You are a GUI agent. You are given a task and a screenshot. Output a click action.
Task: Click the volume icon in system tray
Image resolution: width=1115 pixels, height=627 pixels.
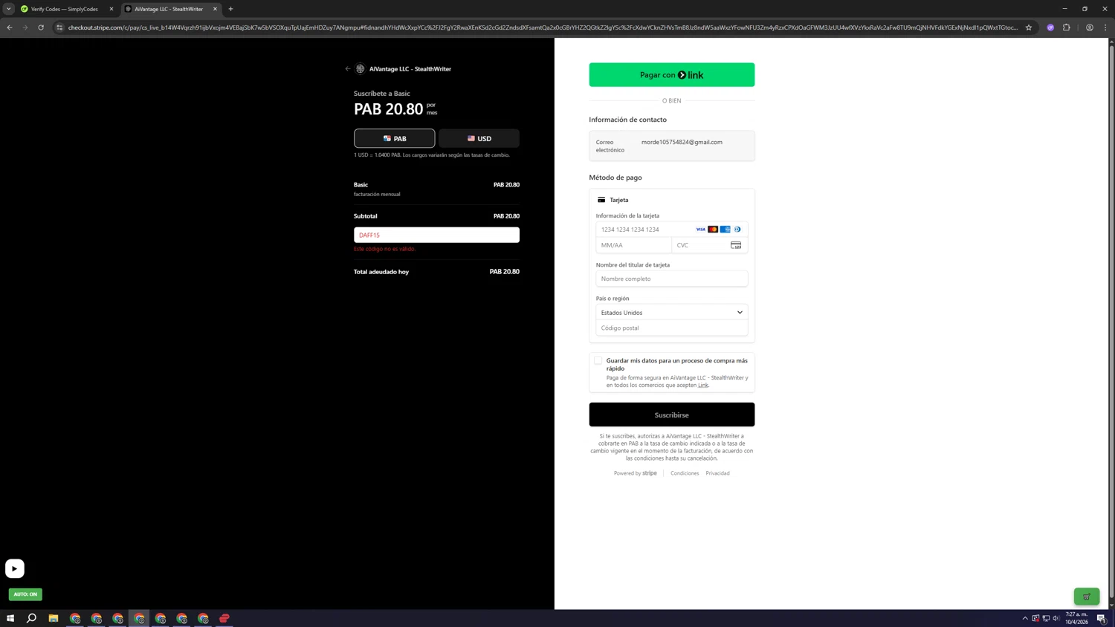[1056, 618]
